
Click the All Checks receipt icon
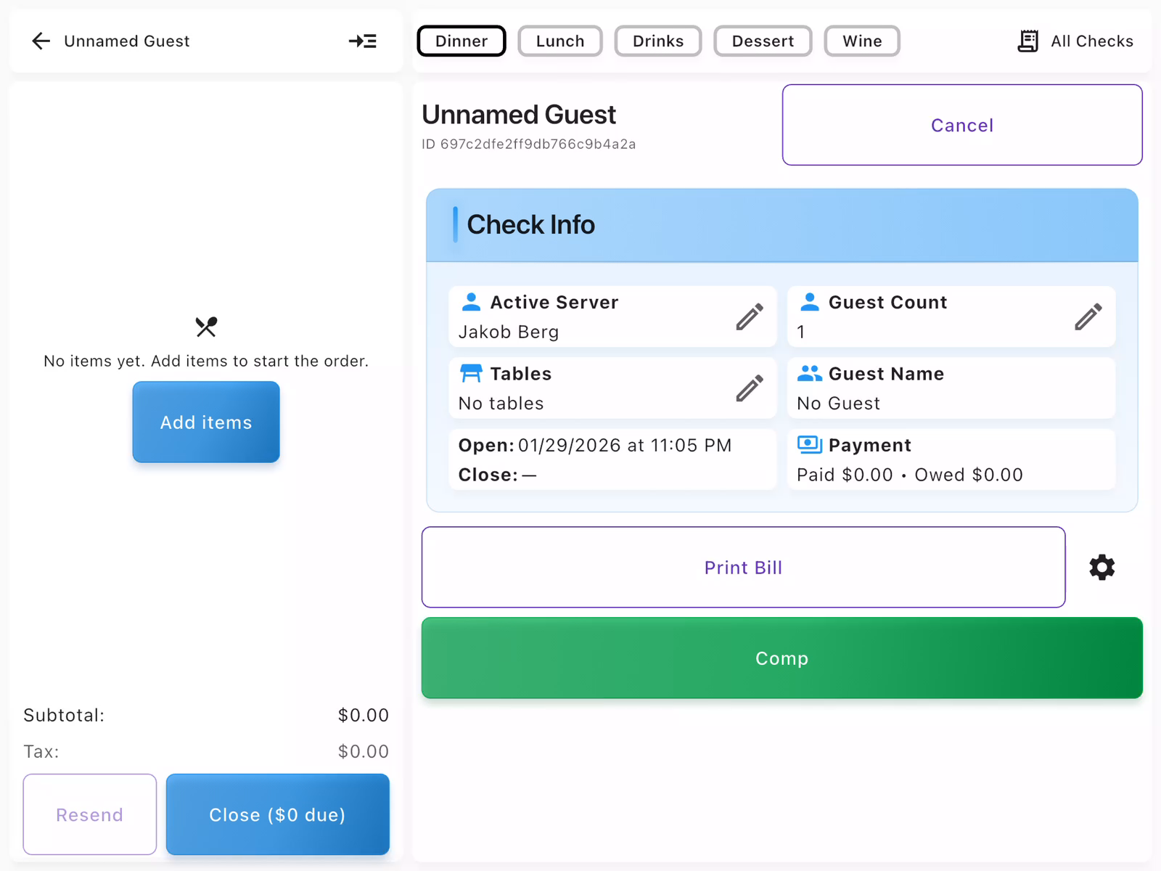(x=1027, y=41)
